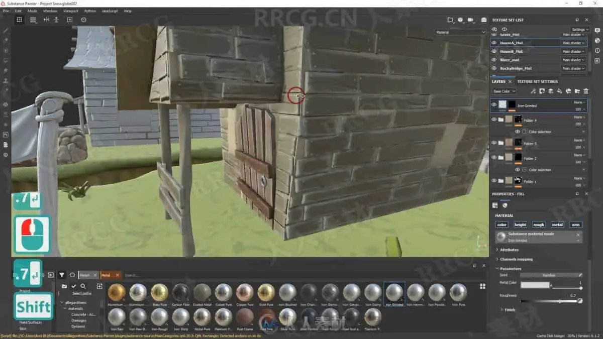The height and width of the screenshot is (339, 603).
Task: Open the Base Color channel dropdown
Action: coord(504,91)
